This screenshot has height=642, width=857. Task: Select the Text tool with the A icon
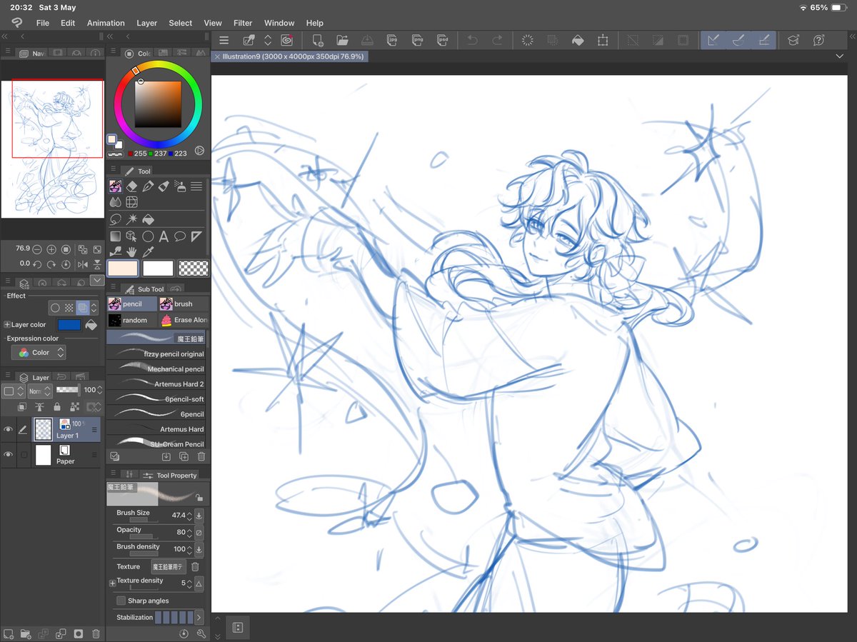click(164, 236)
